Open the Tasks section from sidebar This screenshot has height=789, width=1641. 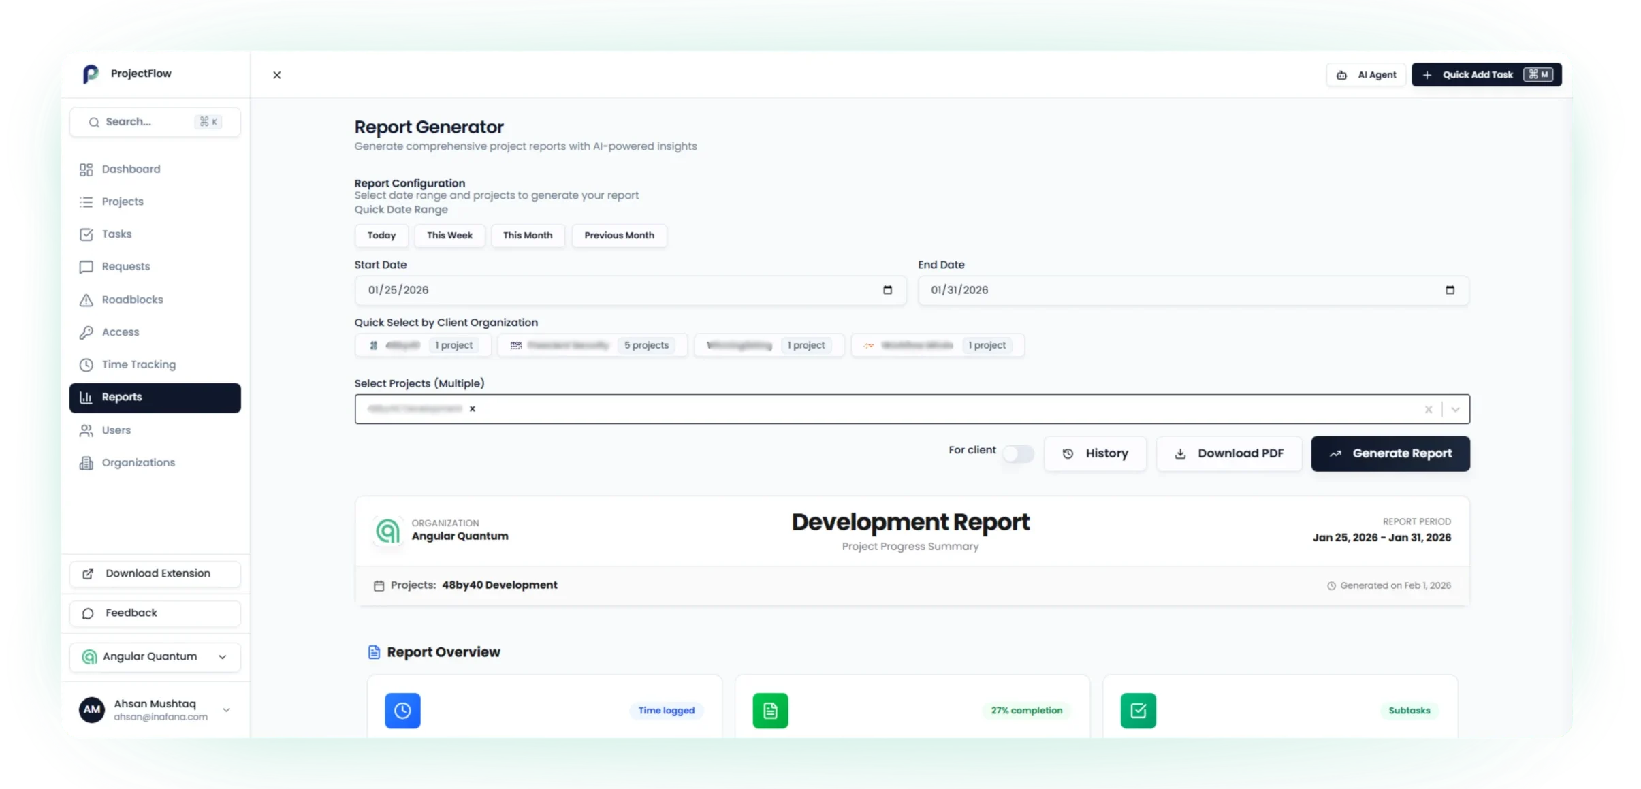116,234
